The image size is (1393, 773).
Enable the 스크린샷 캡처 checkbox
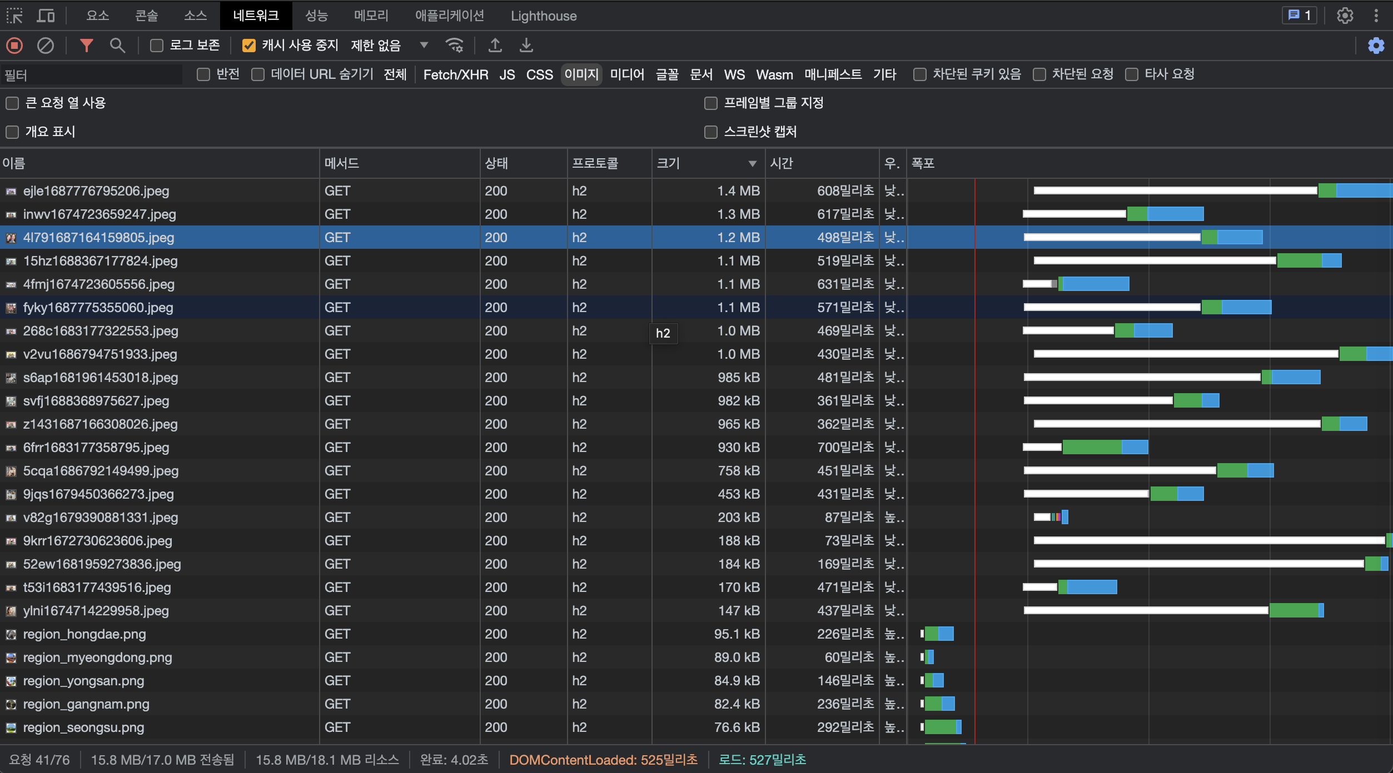click(x=711, y=132)
